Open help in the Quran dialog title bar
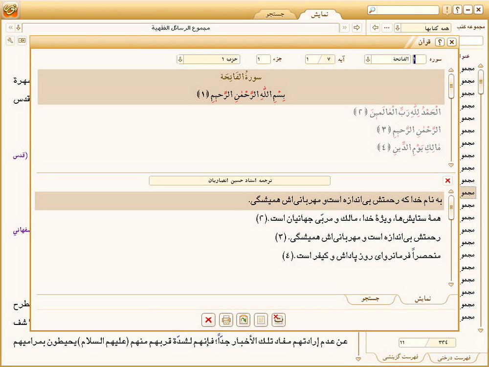This screenshot has width=489, height=367. tap(440, 42)
